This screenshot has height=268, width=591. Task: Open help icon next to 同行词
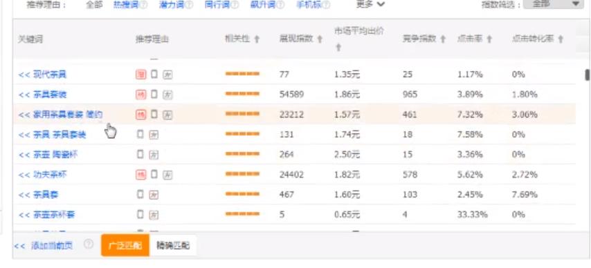(235, 5)
